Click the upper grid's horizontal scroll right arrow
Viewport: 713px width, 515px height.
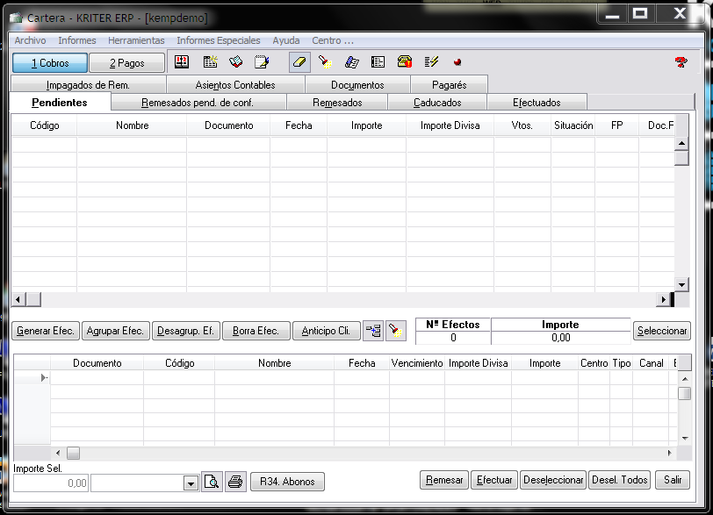click(664, 300)
